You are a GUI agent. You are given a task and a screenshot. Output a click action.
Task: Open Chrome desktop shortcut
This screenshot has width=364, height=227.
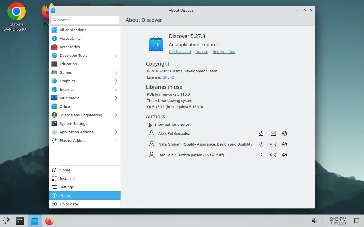click(x=16, y=17)
